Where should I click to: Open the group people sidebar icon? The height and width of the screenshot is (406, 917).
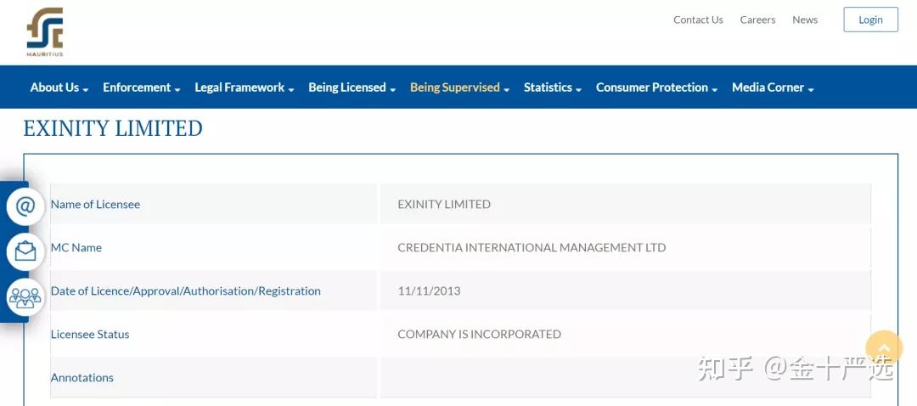coord(25,297)
